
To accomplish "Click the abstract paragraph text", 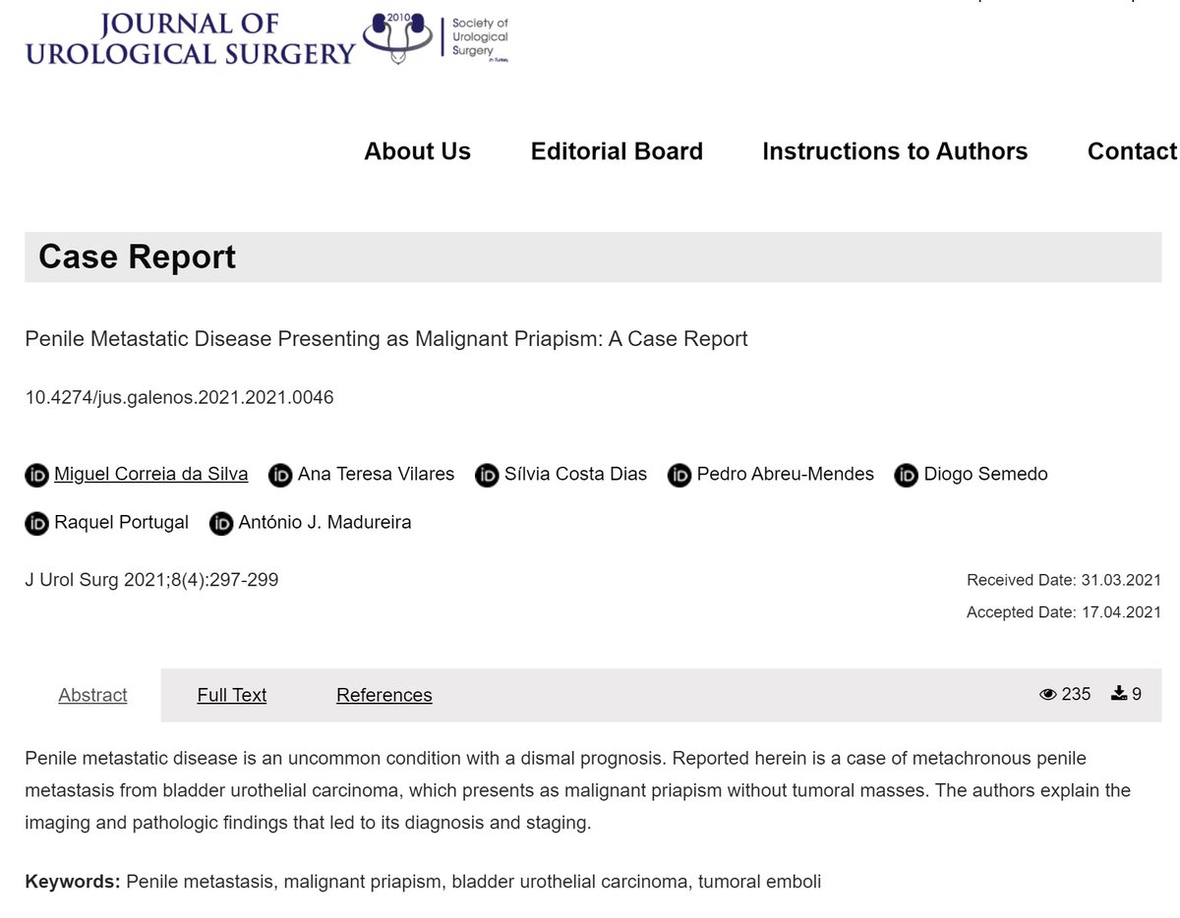I will point(578,790).
